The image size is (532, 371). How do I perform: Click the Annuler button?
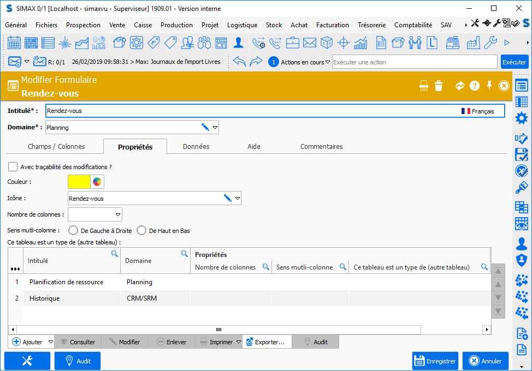[485, 361]
